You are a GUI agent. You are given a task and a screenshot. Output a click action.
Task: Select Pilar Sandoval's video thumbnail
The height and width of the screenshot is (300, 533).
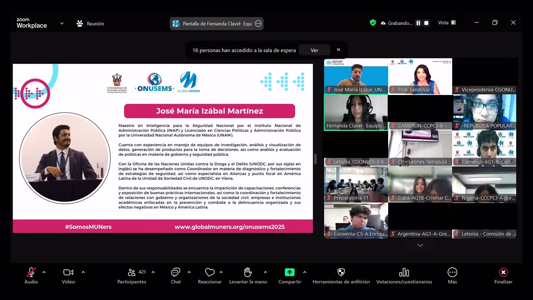(x=420, y=76)
